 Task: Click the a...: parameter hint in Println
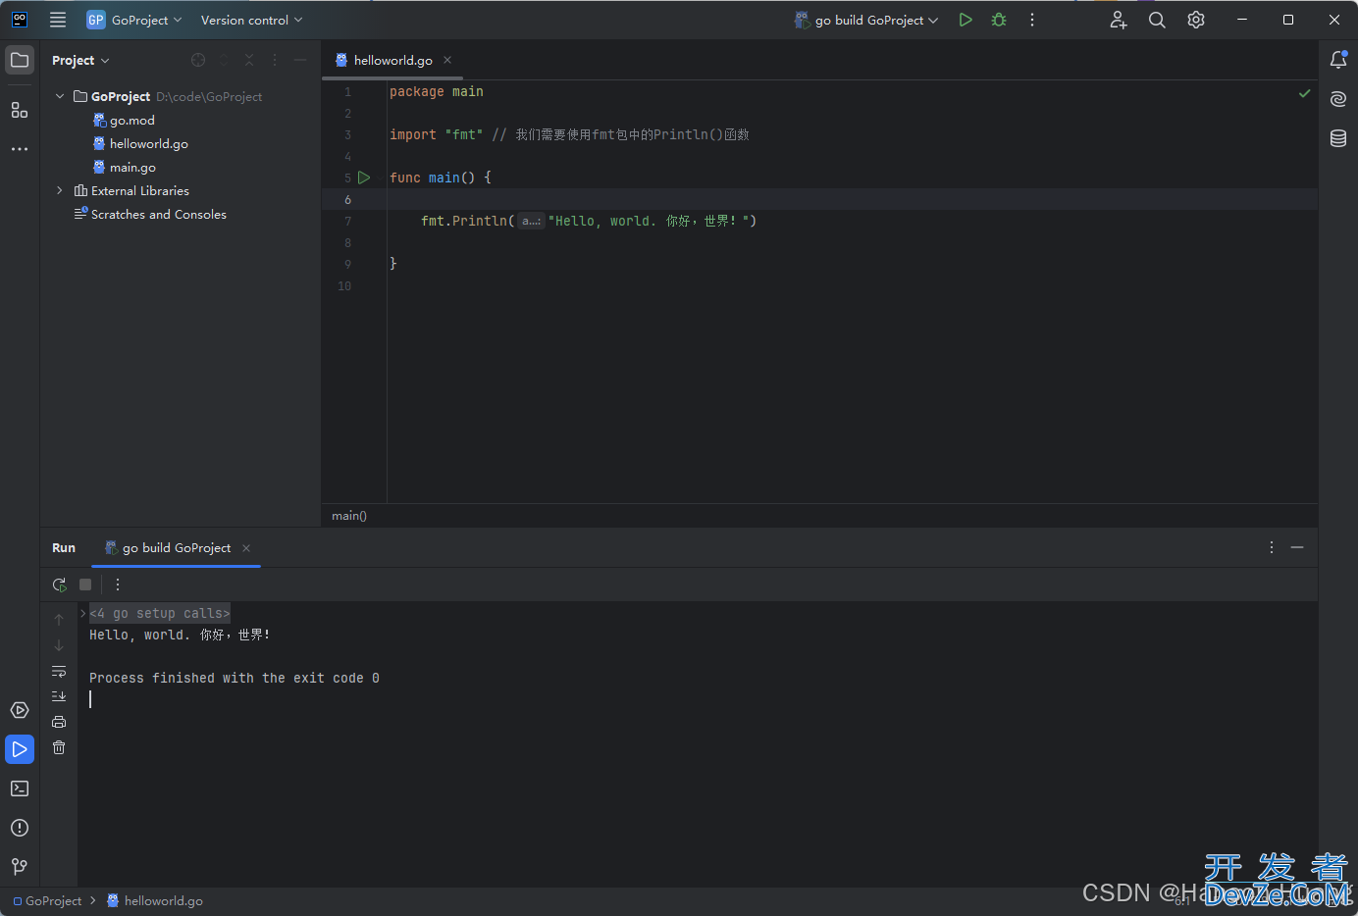click(x=531, y=221)
